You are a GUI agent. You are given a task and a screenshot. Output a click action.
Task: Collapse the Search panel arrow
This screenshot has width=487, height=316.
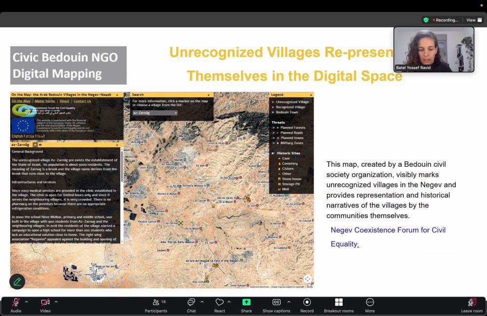coord(209,95)
